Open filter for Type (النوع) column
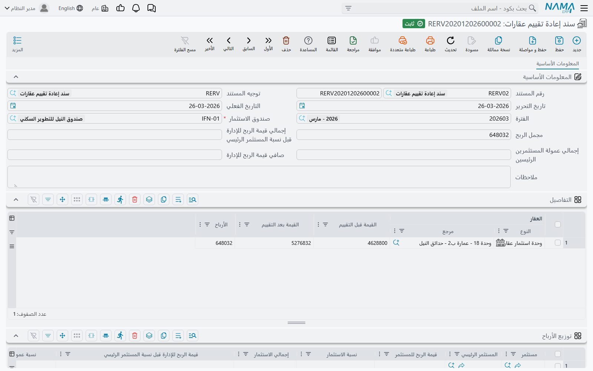 pyautogui.click(x=506, y=231)
